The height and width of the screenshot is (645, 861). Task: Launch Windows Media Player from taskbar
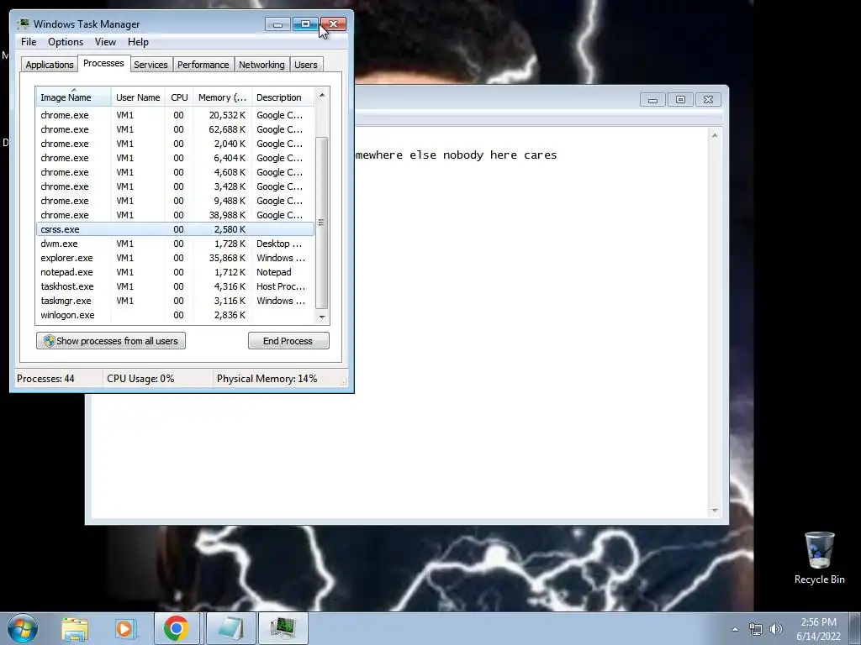pyautogui.click(x=124, y=628)
